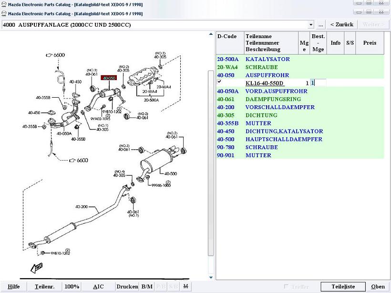Click the < Zurück button
Viewport: 391px width, 293px height.
click(341, 25)
